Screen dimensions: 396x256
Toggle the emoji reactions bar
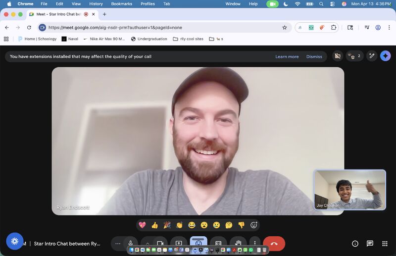198,243
